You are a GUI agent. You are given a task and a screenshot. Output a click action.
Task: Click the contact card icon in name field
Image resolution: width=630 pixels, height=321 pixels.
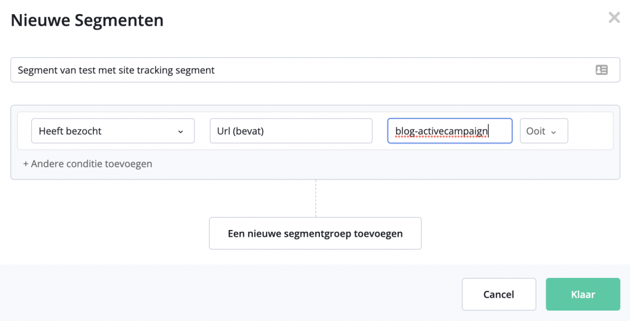tap(602, 70)
